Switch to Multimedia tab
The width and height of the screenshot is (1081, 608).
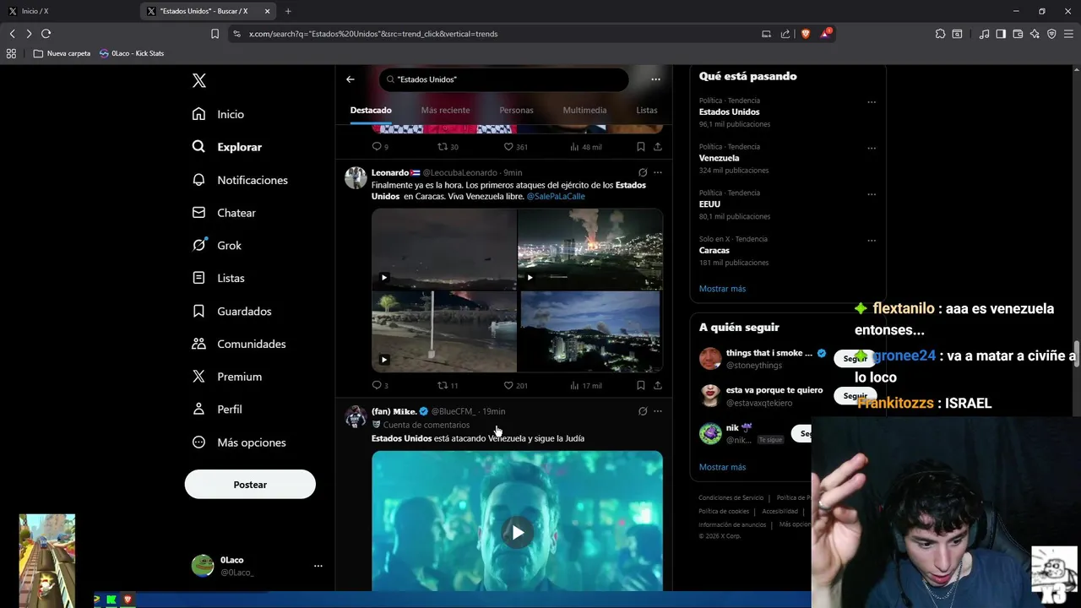click(584, 111)
